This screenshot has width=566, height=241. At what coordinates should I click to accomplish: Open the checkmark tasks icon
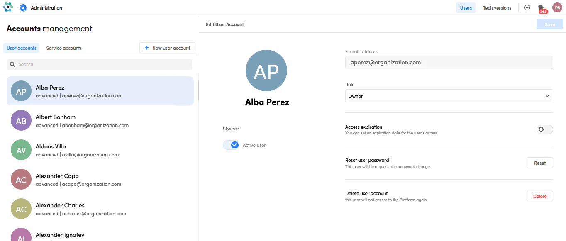point(527,7)
